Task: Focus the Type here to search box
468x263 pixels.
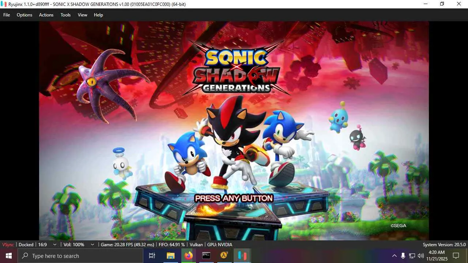Action: 80,256
